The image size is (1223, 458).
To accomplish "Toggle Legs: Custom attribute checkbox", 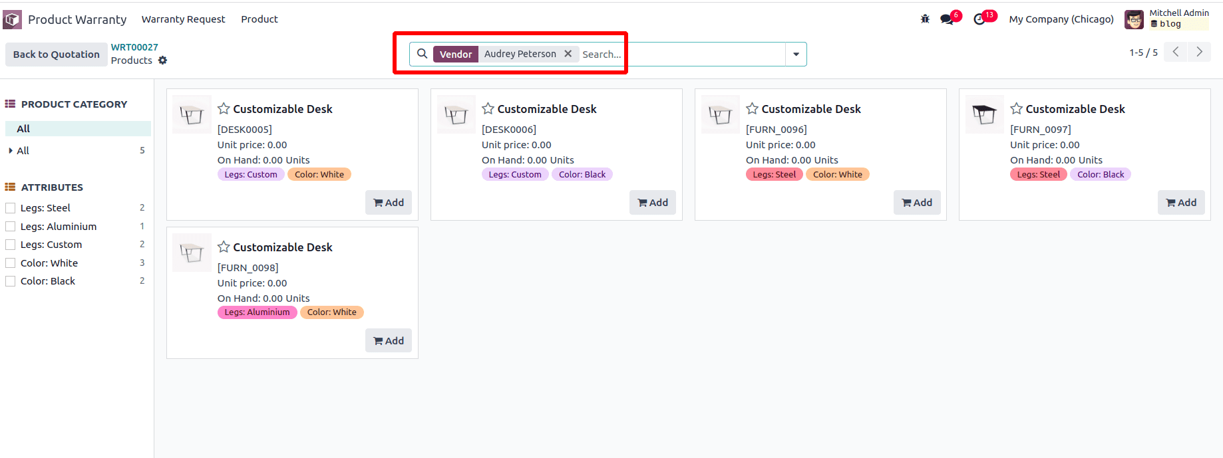I will coord(10,245).
